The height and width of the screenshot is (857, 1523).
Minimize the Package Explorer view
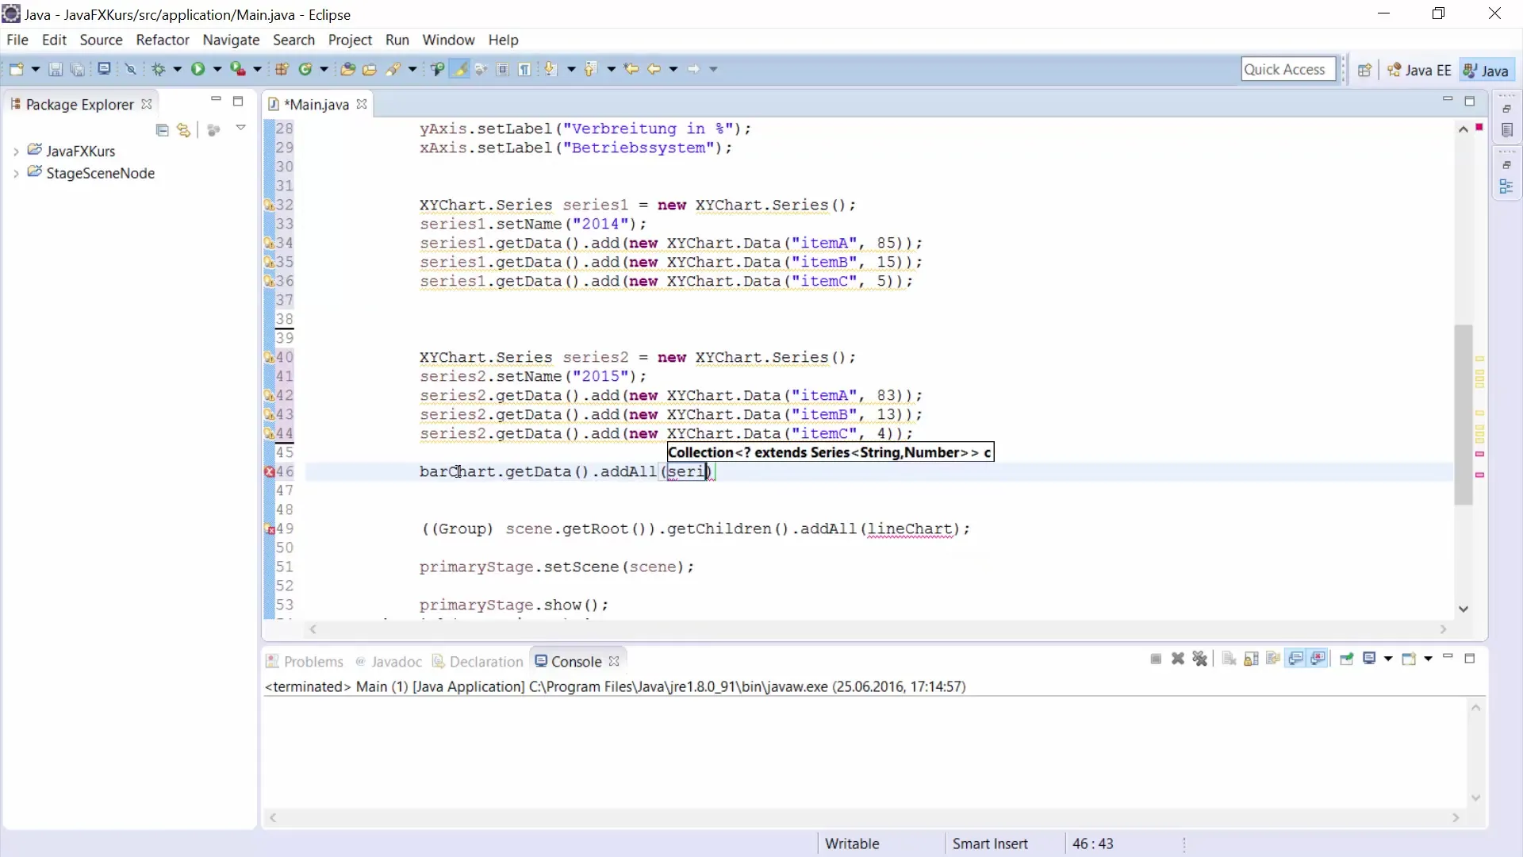[216, 100]
